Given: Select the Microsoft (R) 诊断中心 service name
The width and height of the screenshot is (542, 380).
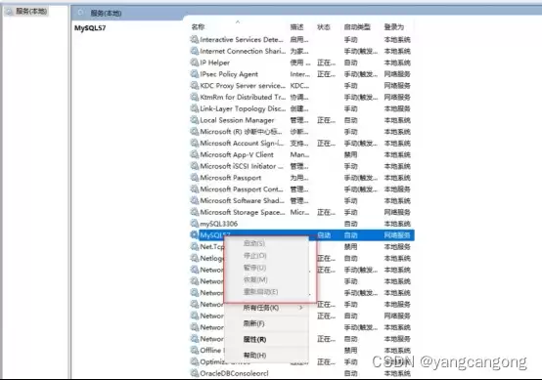Looking at the screenshot, I should click(x=241, y=132).
